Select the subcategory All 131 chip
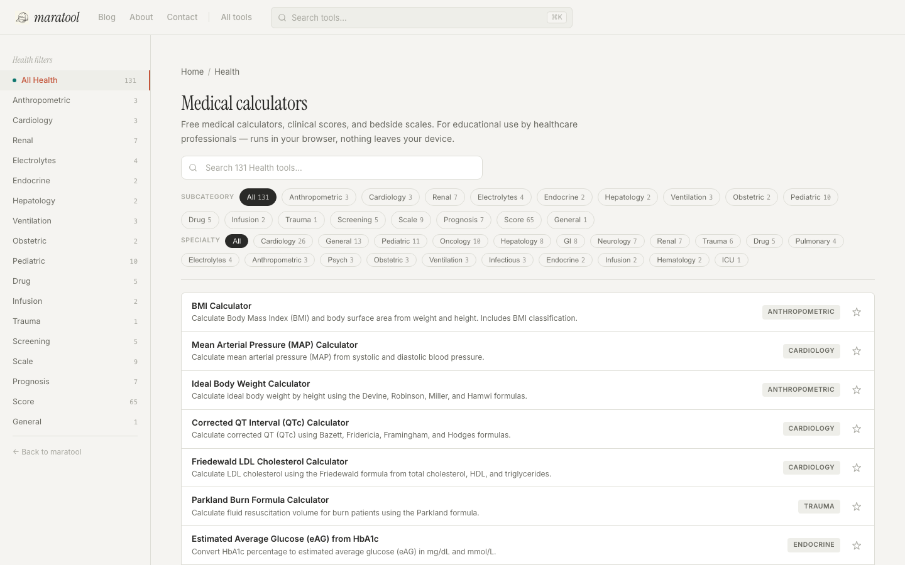The height and width of the screenshot is (565, 905). tap(258, 197)
